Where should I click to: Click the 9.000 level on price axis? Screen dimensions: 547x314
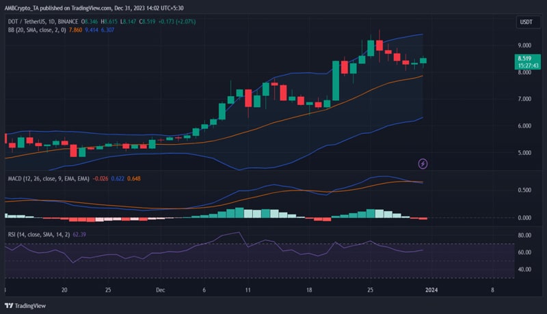click(x=524, y=46)
